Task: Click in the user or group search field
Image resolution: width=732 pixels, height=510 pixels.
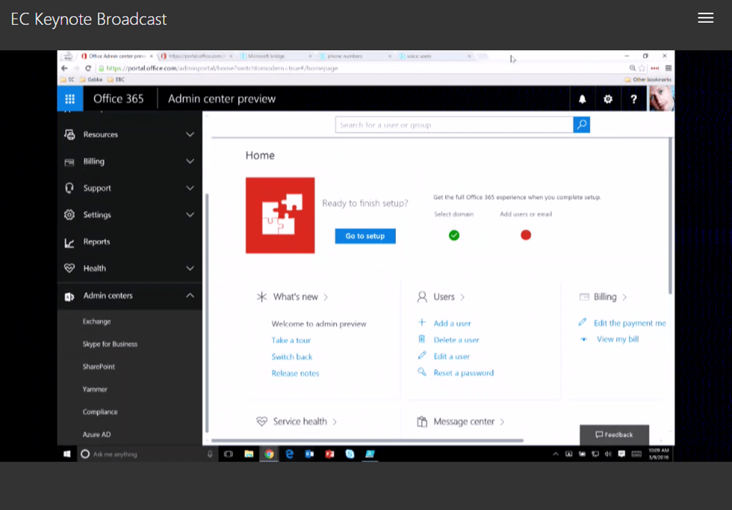Action: [454, 125]
